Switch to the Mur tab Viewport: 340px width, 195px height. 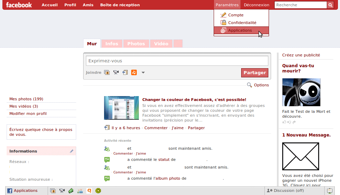[x=92, y=44]
